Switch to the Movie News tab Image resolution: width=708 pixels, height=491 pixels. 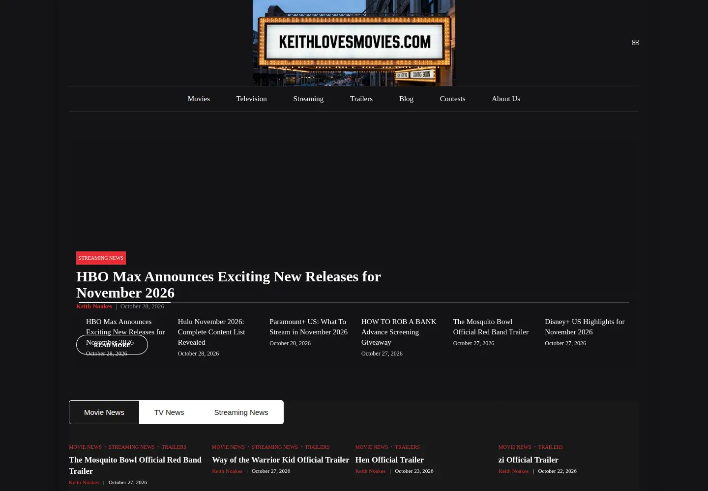(x=104, y=412)
